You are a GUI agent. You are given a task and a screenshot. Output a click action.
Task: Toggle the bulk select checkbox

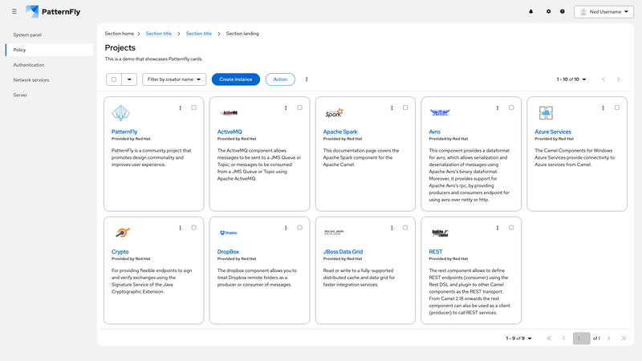pyautogui.click(x=114, y=79)
